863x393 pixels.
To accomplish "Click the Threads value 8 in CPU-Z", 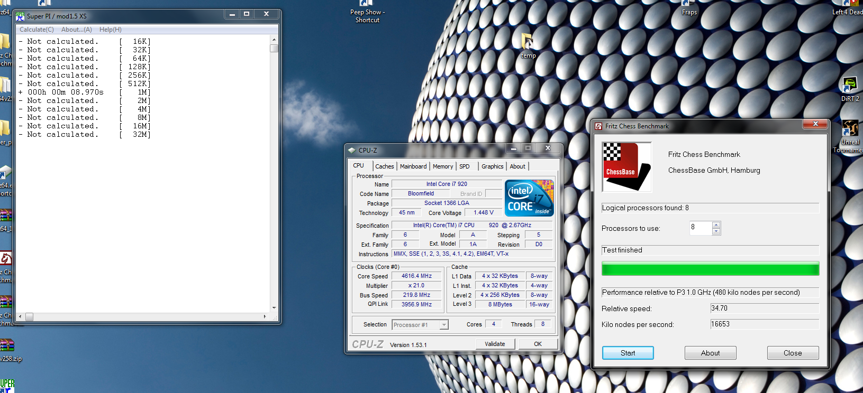I will click(x=543, y=324).
